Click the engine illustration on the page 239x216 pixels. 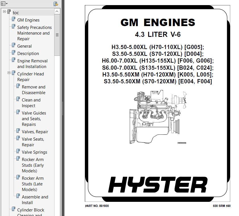pyautogui.click(x=158, y=117)
